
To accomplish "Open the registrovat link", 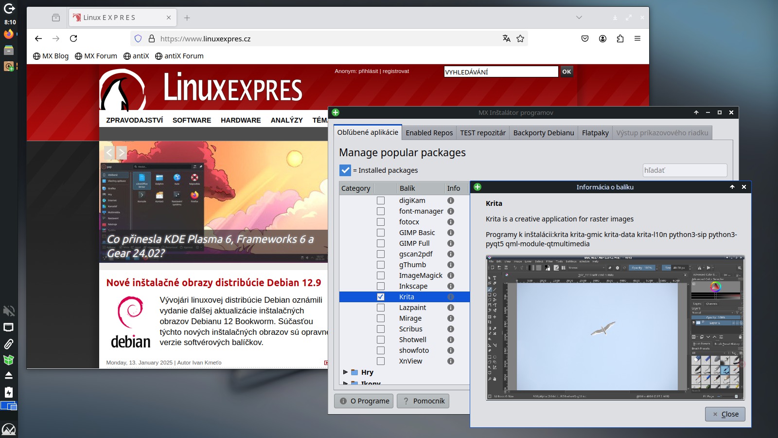I will 396,71.
